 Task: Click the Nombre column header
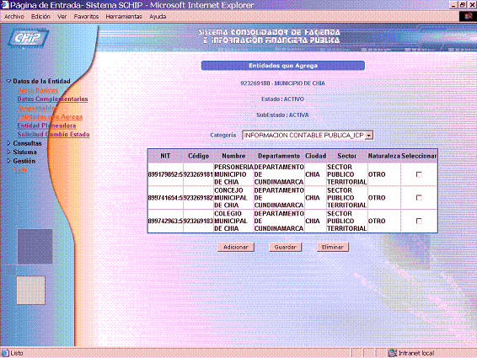pos(233,156)
